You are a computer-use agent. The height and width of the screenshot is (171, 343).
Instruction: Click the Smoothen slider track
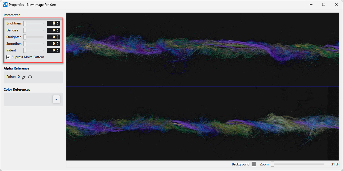pos(35,44)
